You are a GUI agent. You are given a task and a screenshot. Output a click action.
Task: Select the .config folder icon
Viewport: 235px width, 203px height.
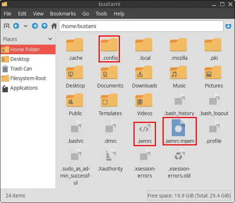click(109, 45)
